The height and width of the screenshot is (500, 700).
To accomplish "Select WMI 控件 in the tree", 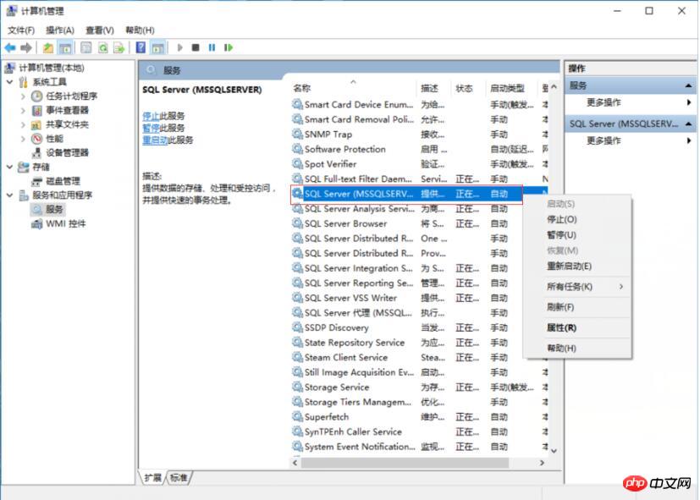I will 66,223.
